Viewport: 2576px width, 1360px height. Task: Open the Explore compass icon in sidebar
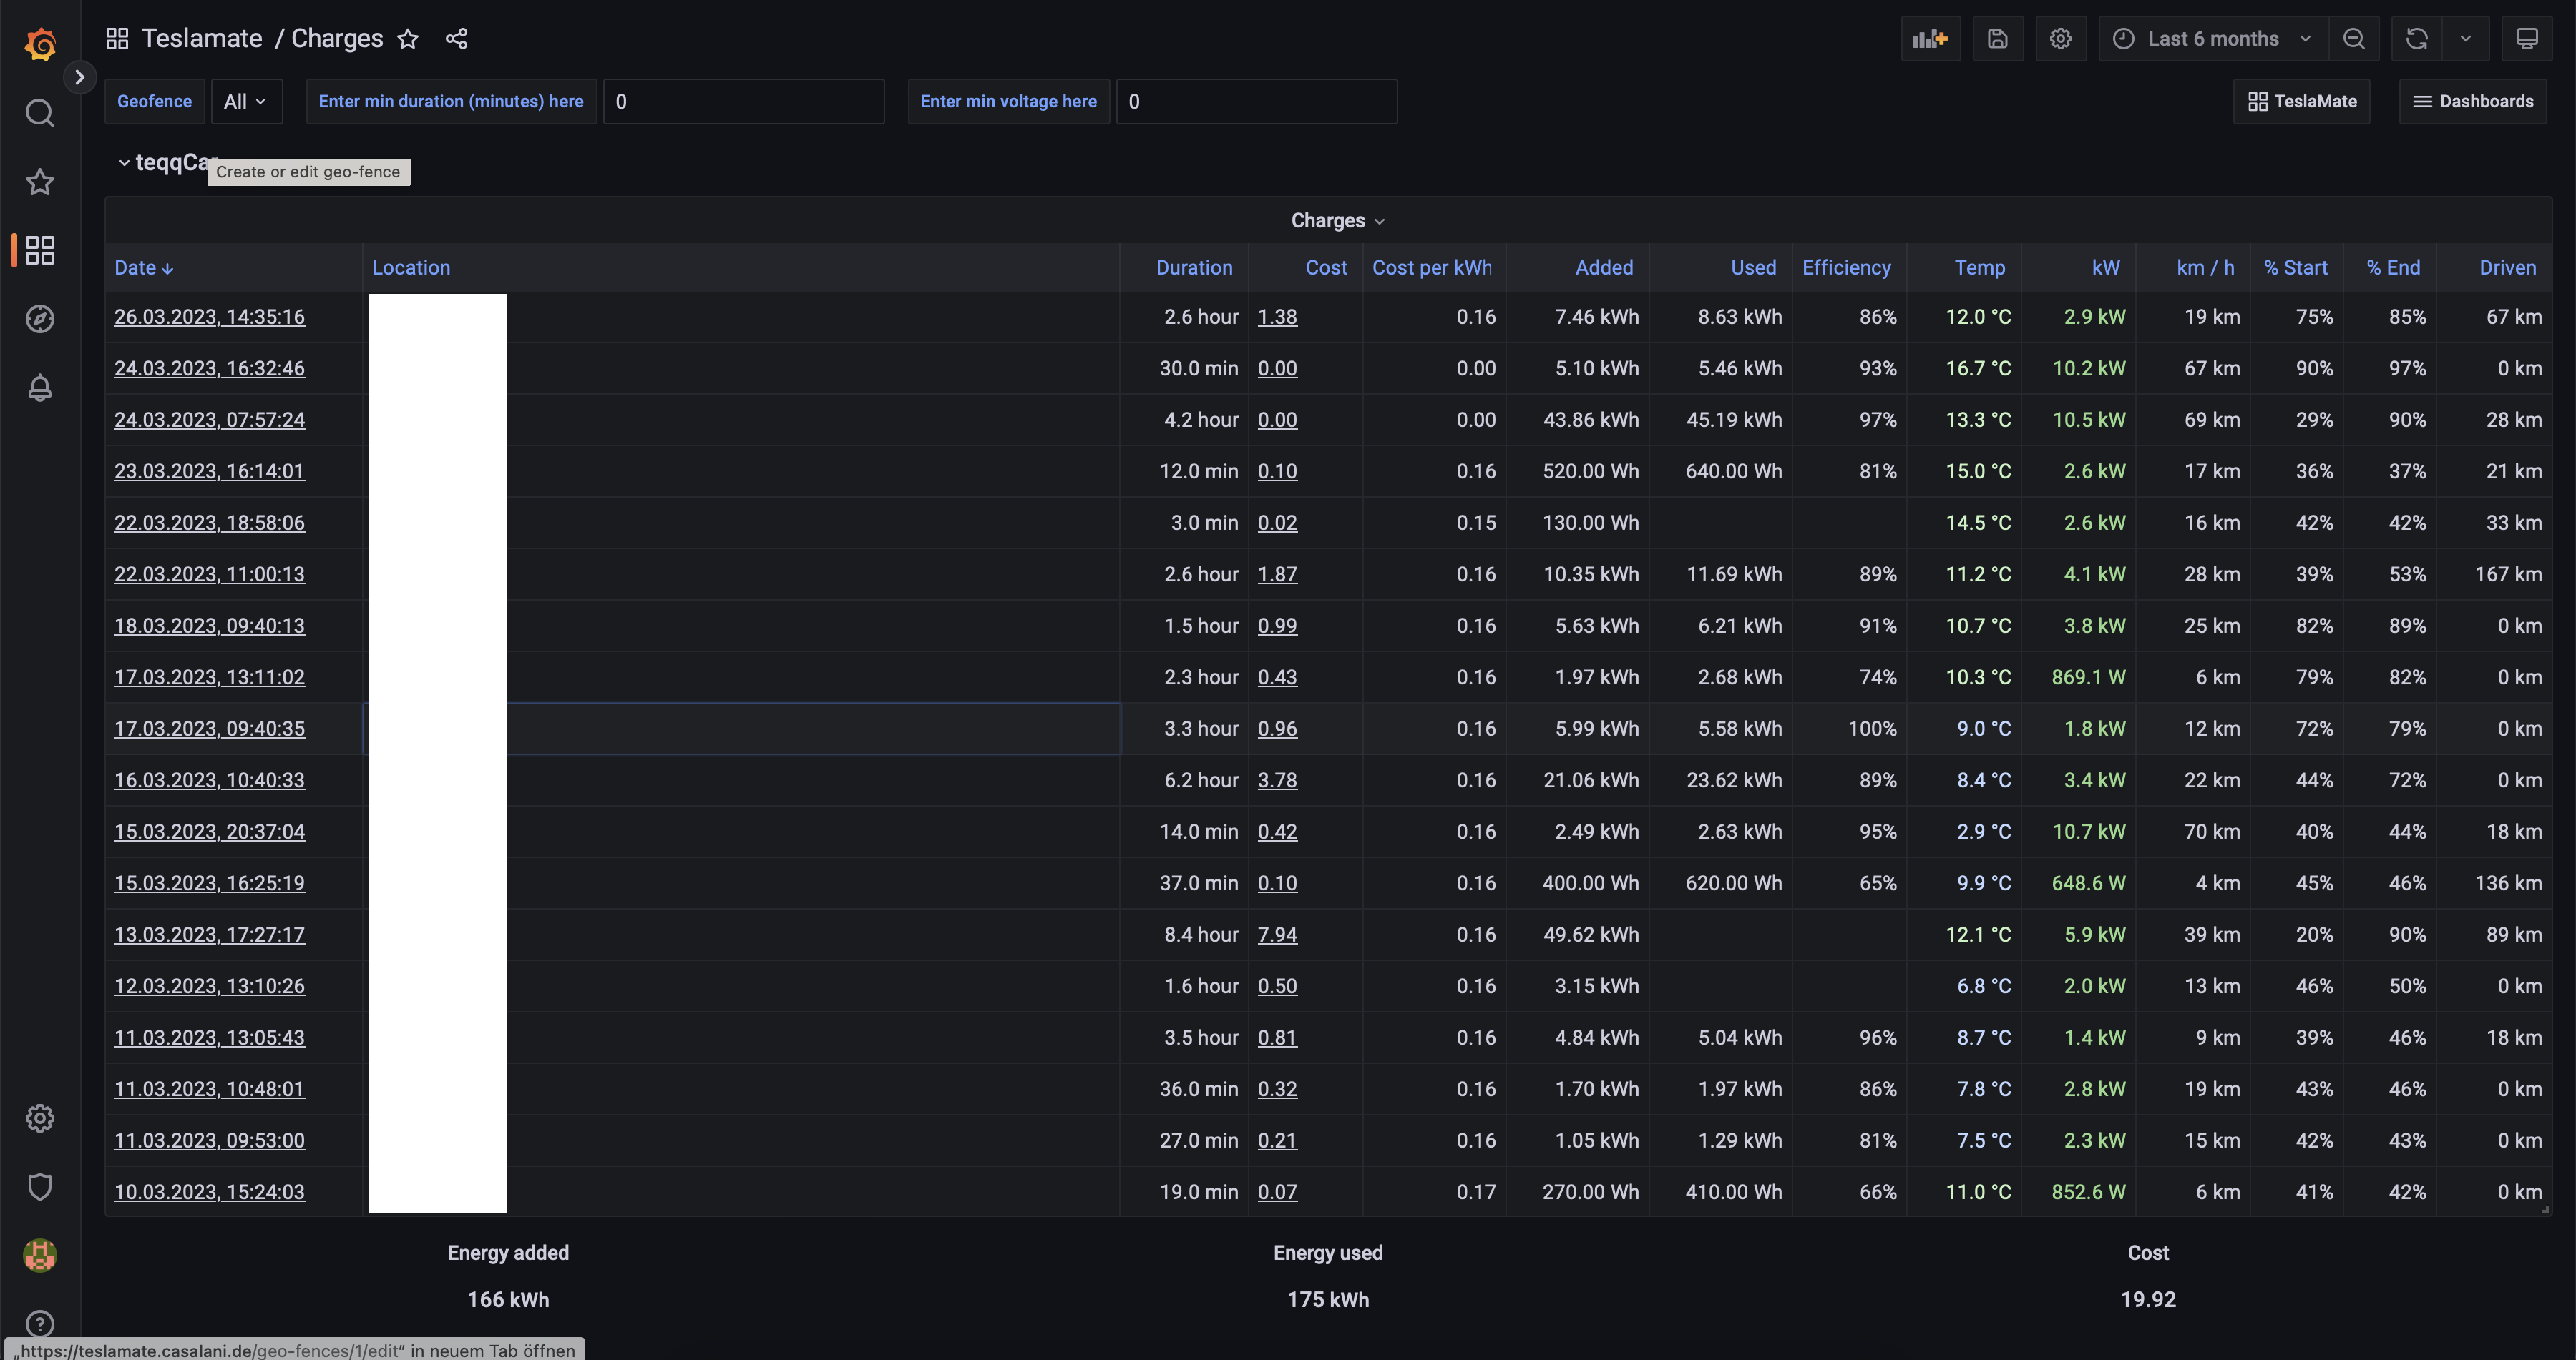(x=40, y=319)
